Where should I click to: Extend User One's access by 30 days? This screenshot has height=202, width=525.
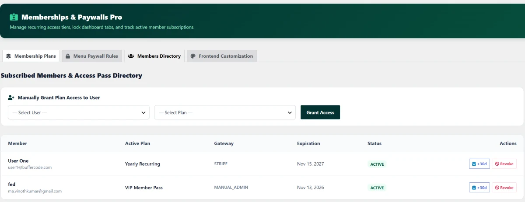tap(479, 164)
